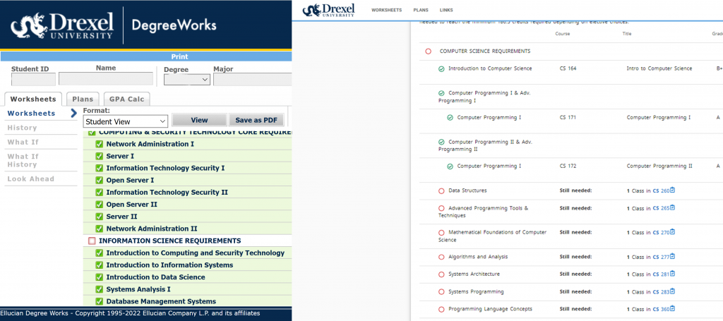Click green check icon on CS 172 row
The height and width of the screenshot is (321, 723).
(x=450, y=166)
